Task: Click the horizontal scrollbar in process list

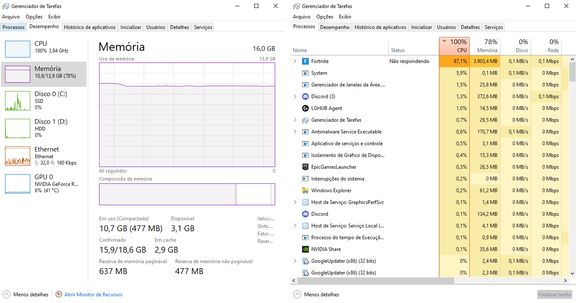Action: tap(375, 281)
